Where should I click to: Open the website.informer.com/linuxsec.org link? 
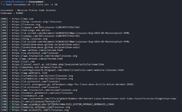[41, 107]
